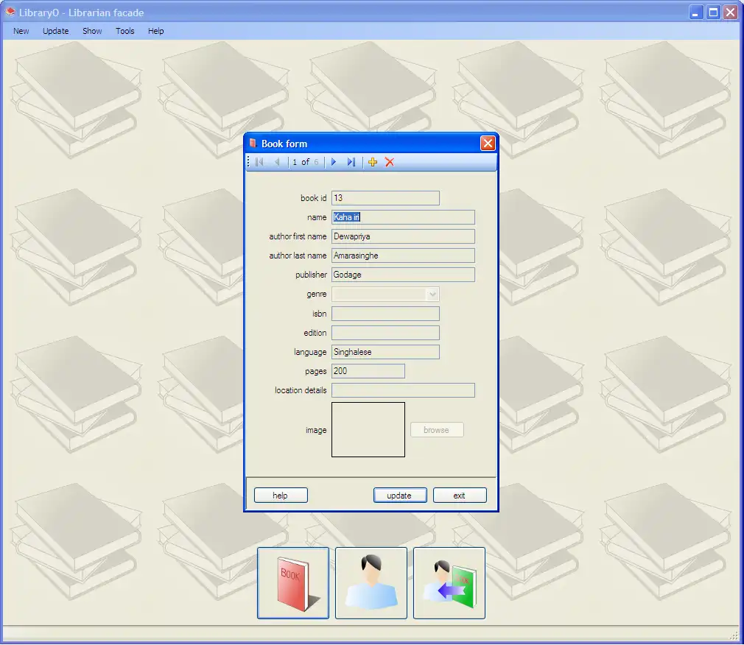
Task: Click the window resize grip corner
Action: (734, 635)
